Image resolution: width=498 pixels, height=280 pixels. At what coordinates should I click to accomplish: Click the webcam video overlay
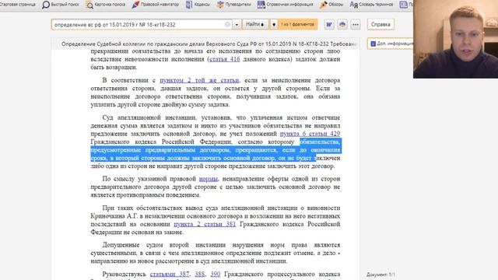click(x=455, y=39)
